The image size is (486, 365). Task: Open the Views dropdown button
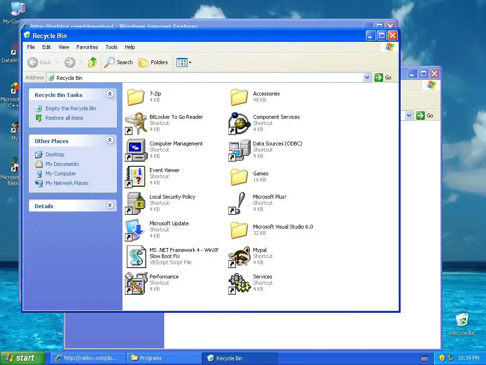pos(184,62)
